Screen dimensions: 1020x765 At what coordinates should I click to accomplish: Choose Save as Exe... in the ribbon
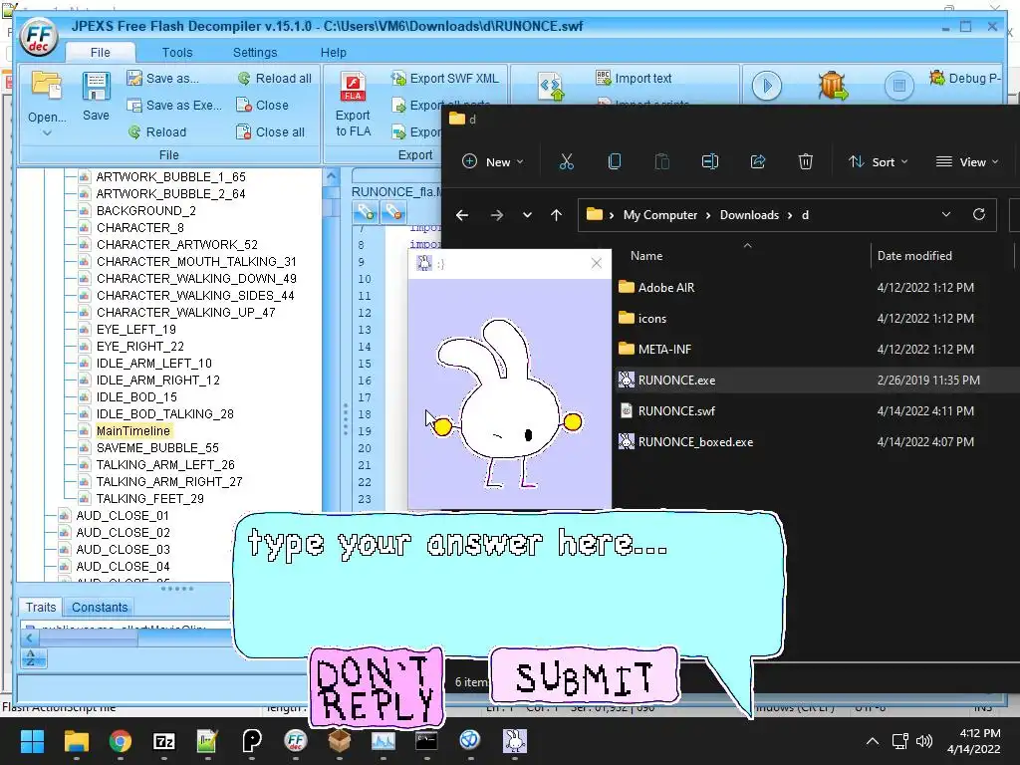click(174, 106)
